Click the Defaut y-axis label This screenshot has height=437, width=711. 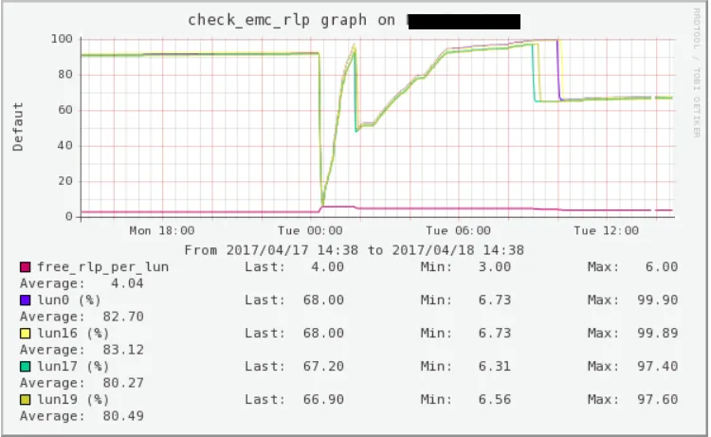[x=19, y=128]
